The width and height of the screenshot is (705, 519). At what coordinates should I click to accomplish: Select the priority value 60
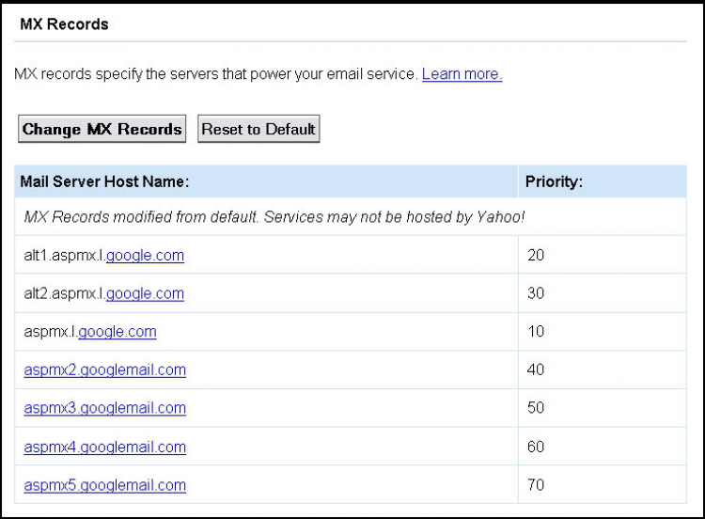click(536, 447)
